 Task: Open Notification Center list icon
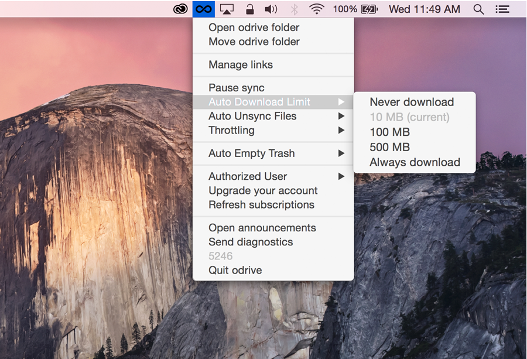pos(502,9)
